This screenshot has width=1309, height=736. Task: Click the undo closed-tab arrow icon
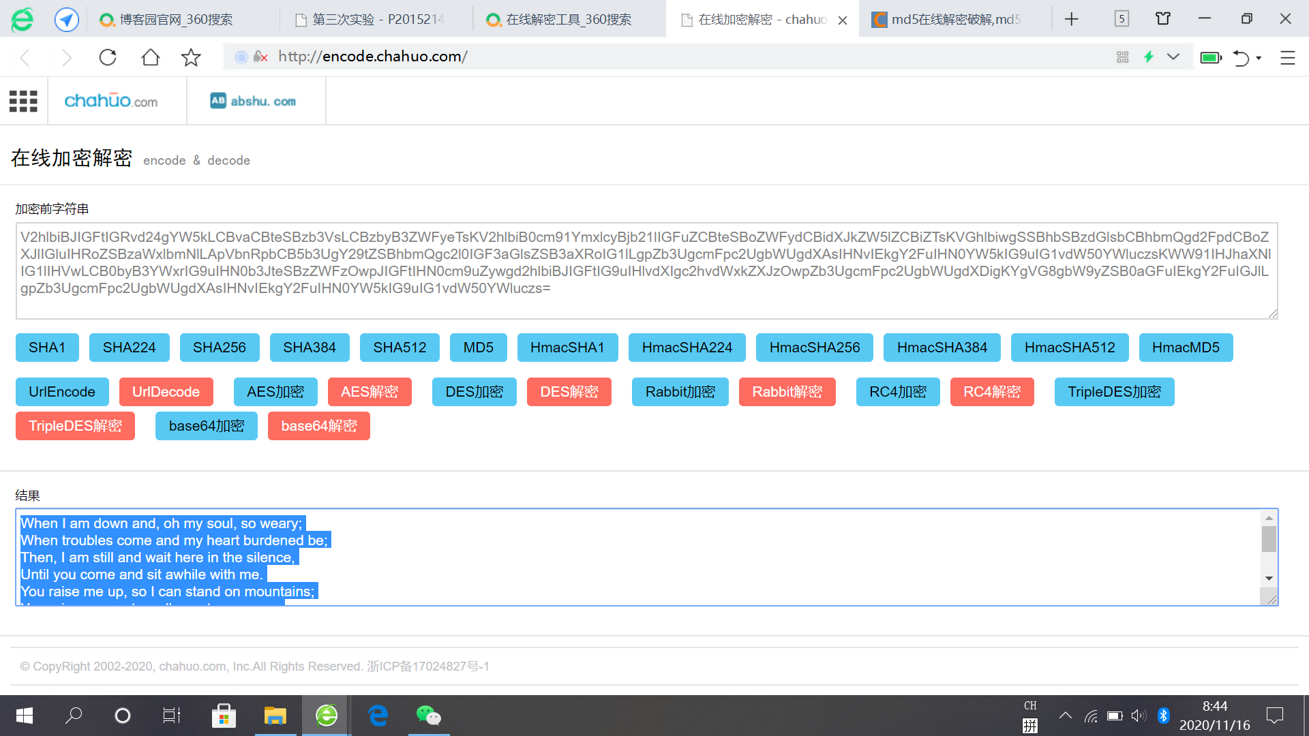[1241, 58]
